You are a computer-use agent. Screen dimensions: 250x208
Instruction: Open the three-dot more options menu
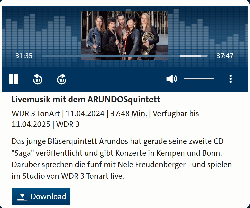coord(230,79)
